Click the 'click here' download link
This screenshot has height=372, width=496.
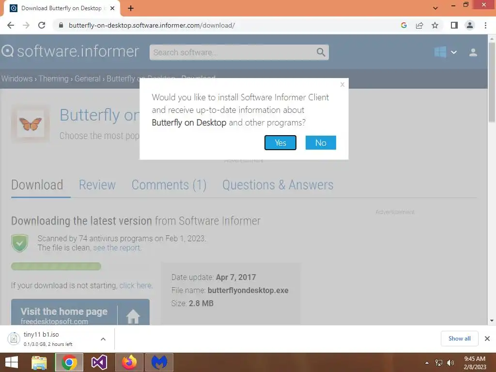tap(136, 285)
